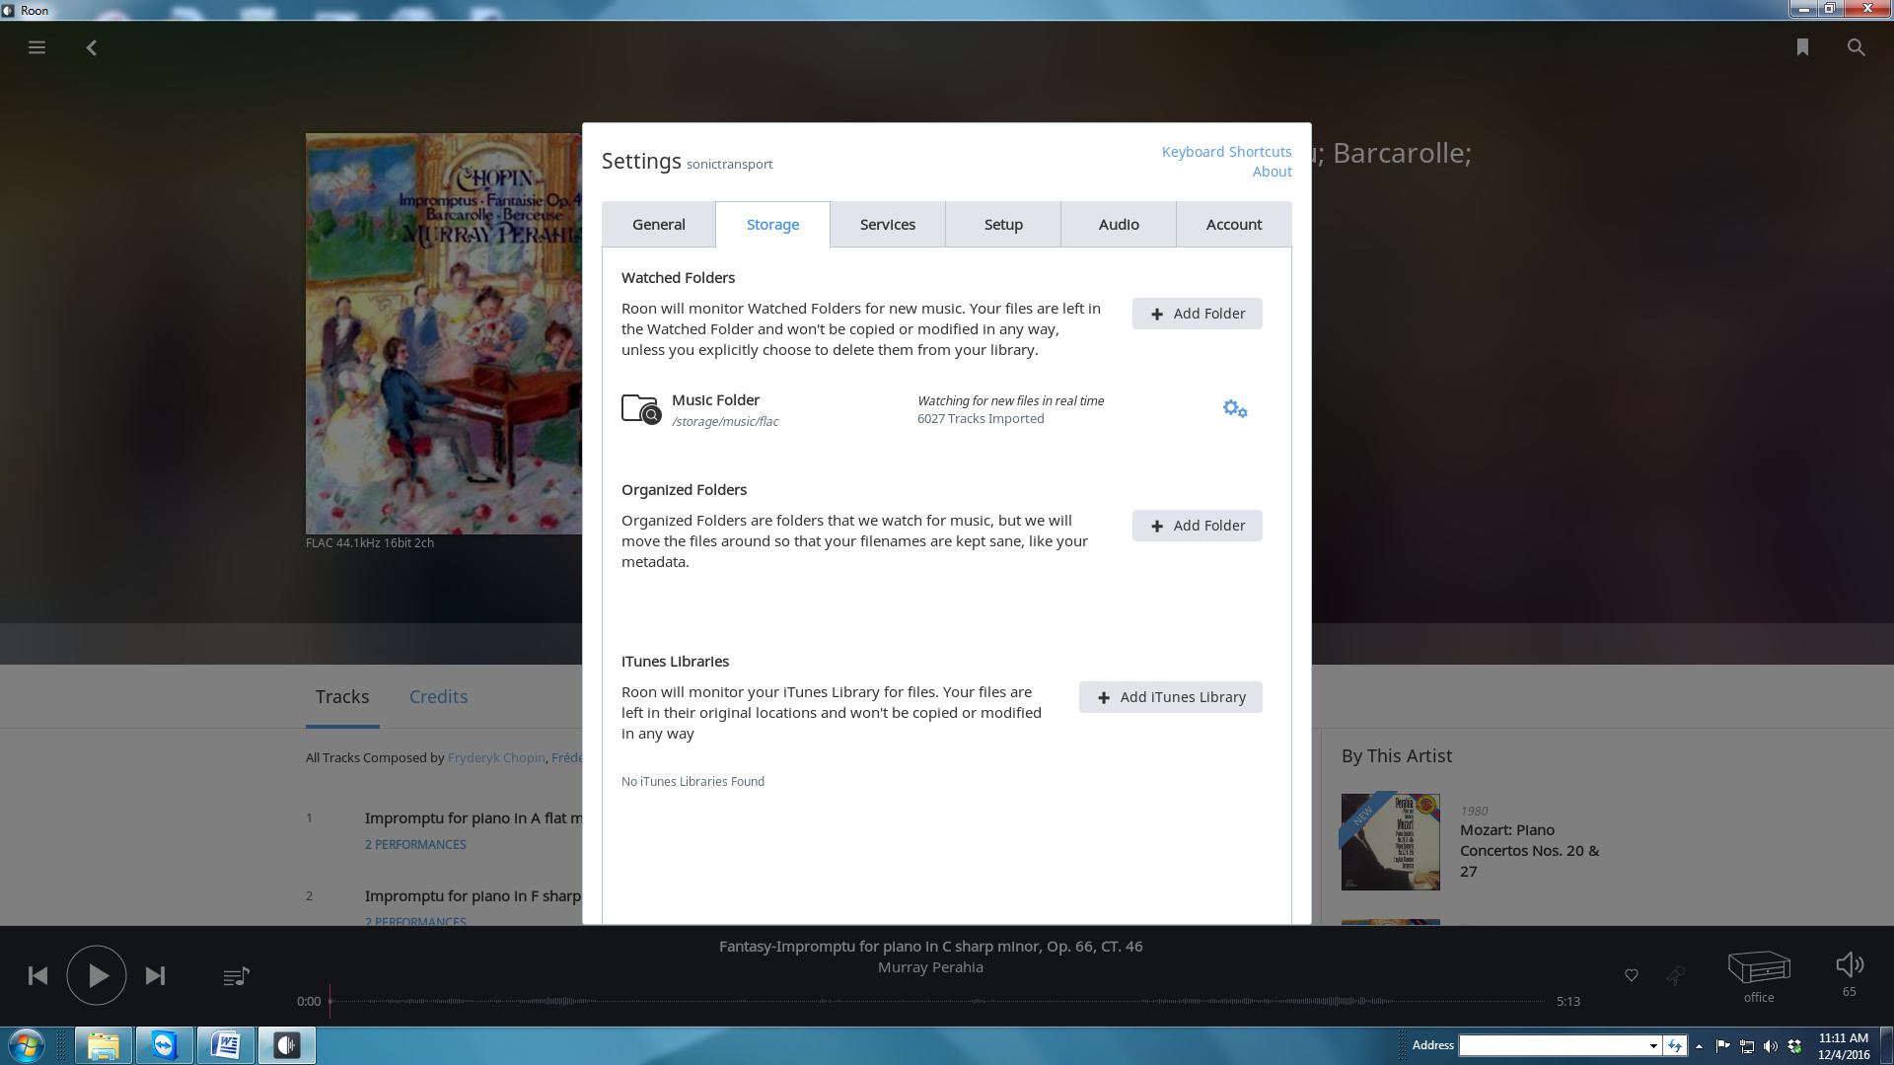
Task: Open the volume control speaker
Action: (x=1849, y=965)
